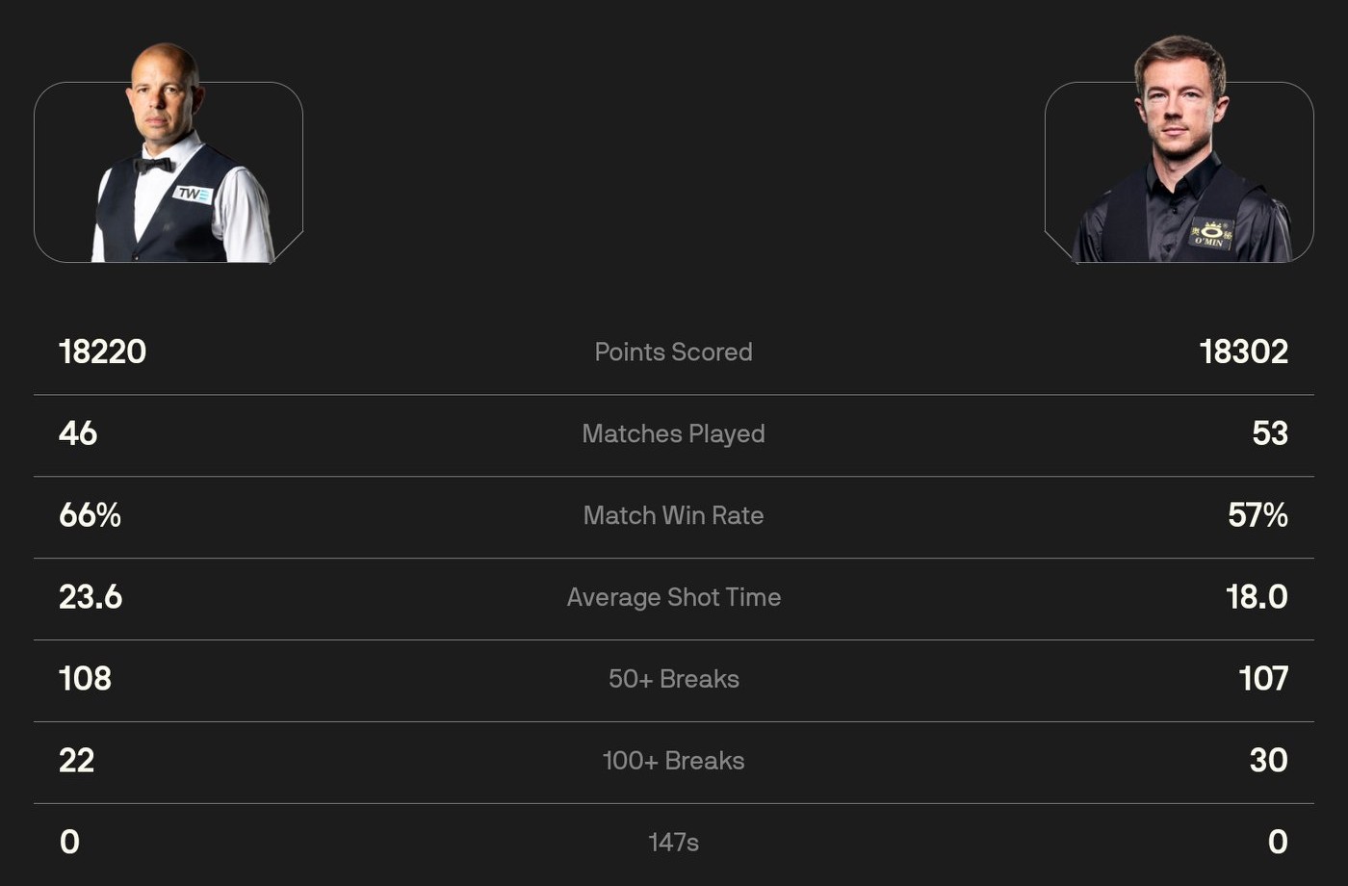This screenshot has width=1348, height=886.
Task: Select the 53 matches played value
Action: pyautogui.click(x=1270, y=434)
